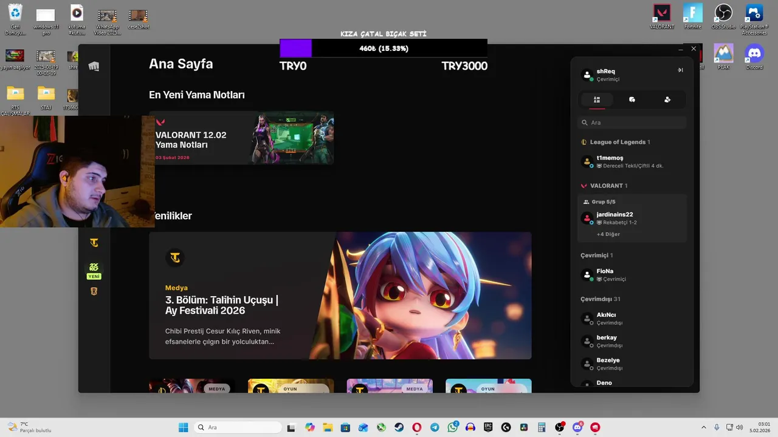Switch to the chat messages tab
The height and width of the screenshot is (437, 778).
click(632, 100)
